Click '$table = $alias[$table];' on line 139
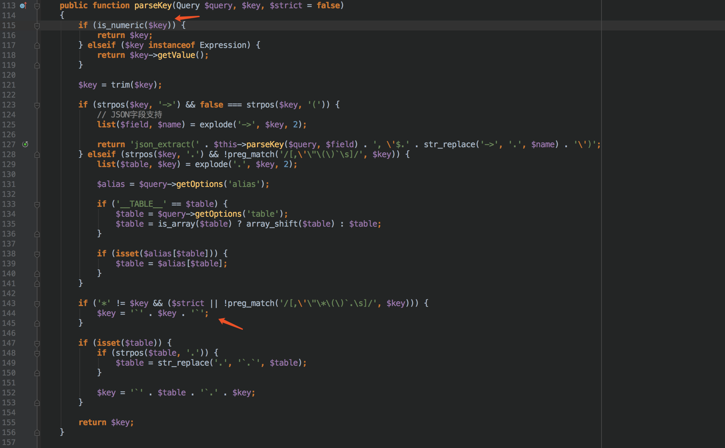Viewport: 725px width, 448px height. click(x=172, y=263)
